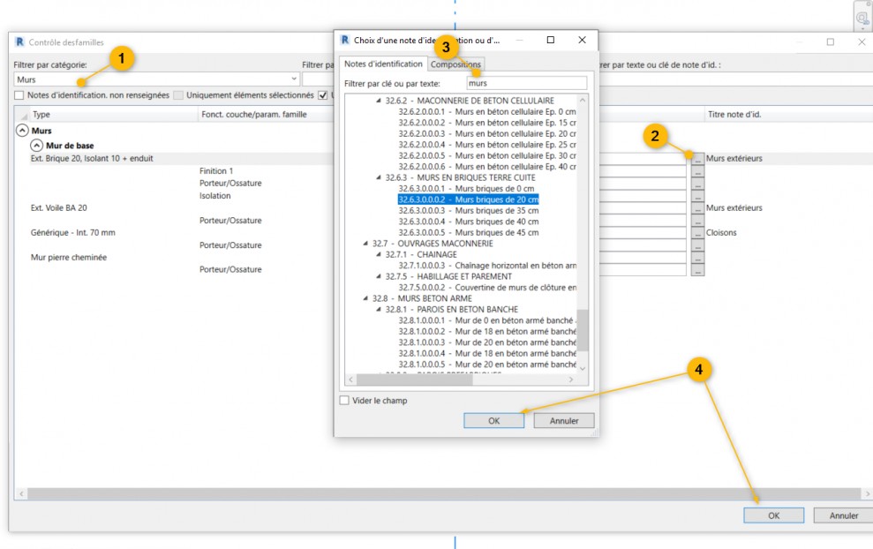The width and height of the screenshot is (873, 549).
Task: Select the 'Générique - Int. 70 mm' type row
Action: [x=73, y=233]
